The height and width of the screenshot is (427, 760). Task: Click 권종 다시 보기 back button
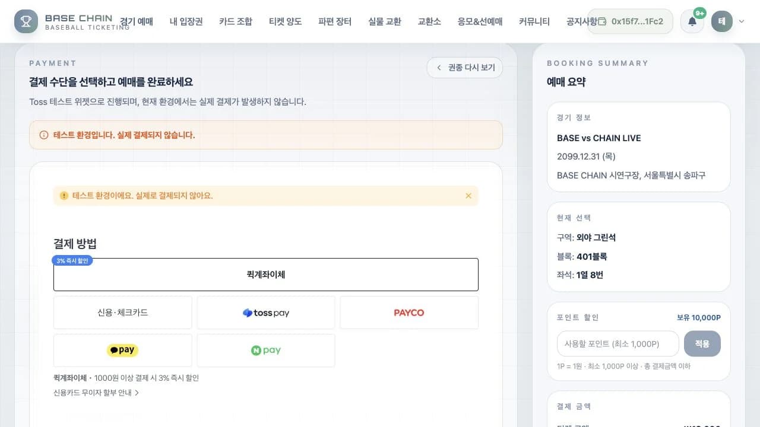465,68
